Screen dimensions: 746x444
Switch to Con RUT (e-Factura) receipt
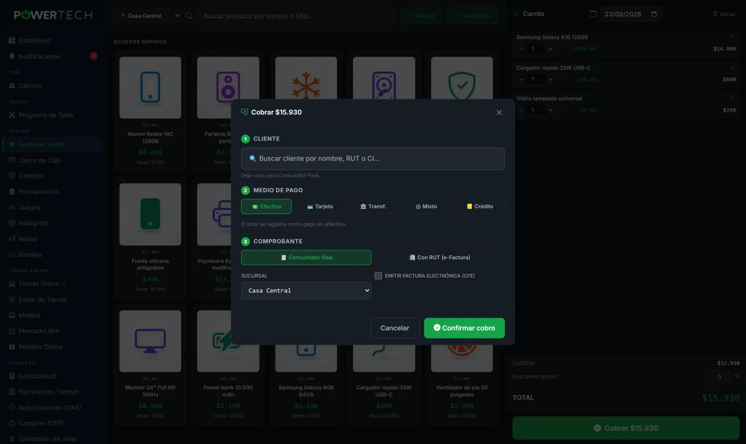pos(440,257)
